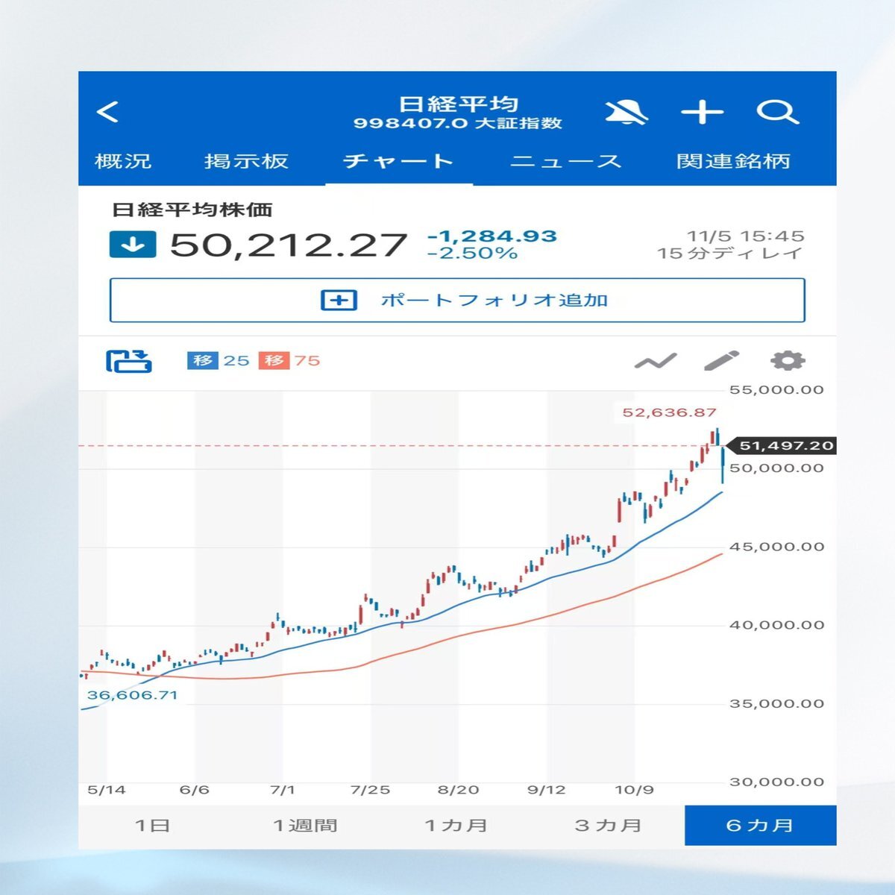Select the line chart type icon
The image size is (895, 895).
(655, 362)
